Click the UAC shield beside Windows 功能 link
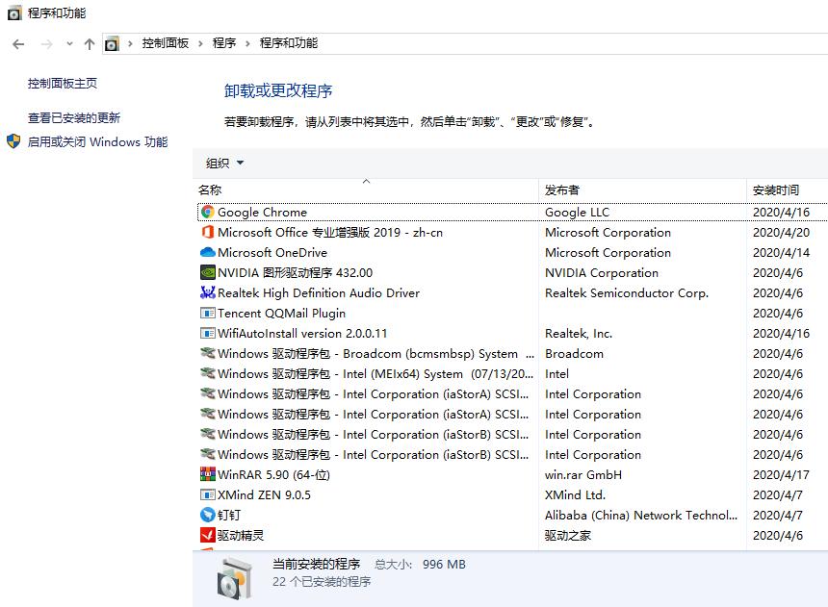828x607 pixels. click(x=12, y=141)
